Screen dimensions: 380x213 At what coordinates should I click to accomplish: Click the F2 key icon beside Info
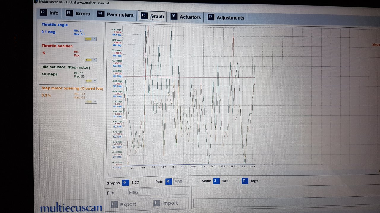[x=43, y=13]
